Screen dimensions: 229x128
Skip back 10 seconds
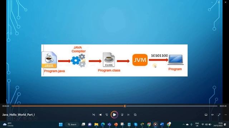(x=107, y=115)
